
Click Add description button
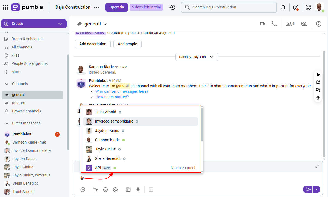point(93,44)
